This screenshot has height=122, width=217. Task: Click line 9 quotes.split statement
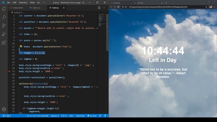38,40
